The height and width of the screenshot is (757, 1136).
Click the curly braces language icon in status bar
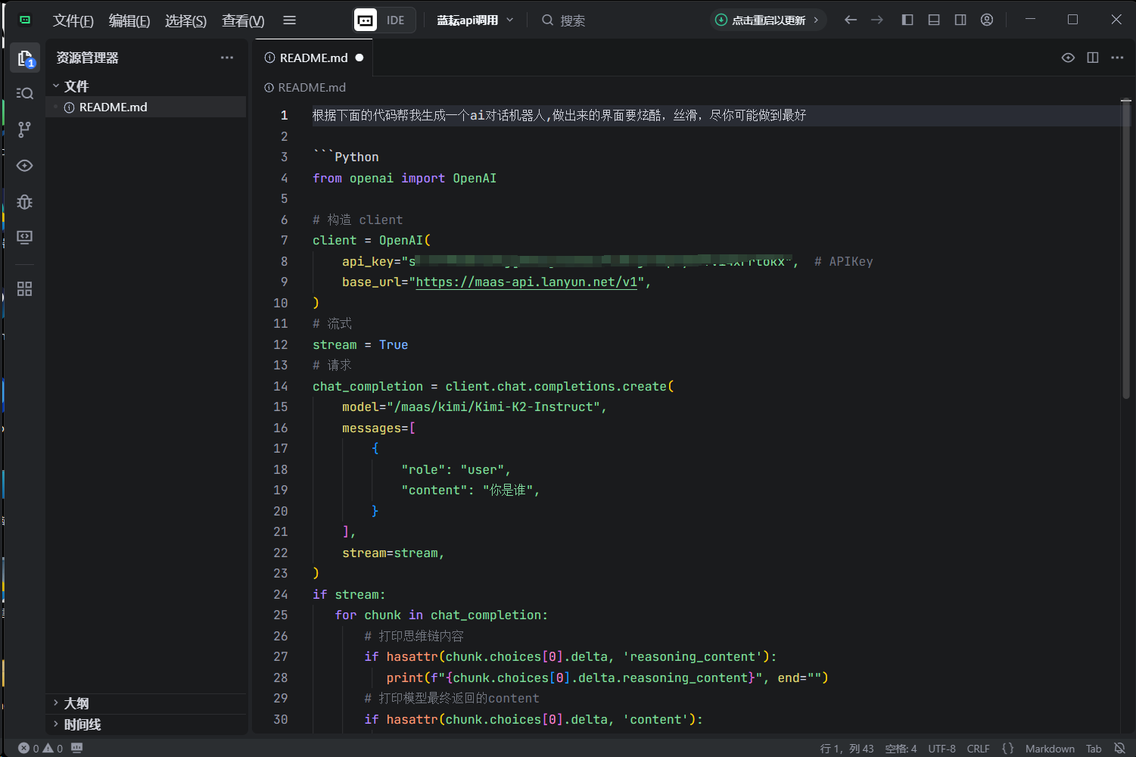[x=1007, y=748]
